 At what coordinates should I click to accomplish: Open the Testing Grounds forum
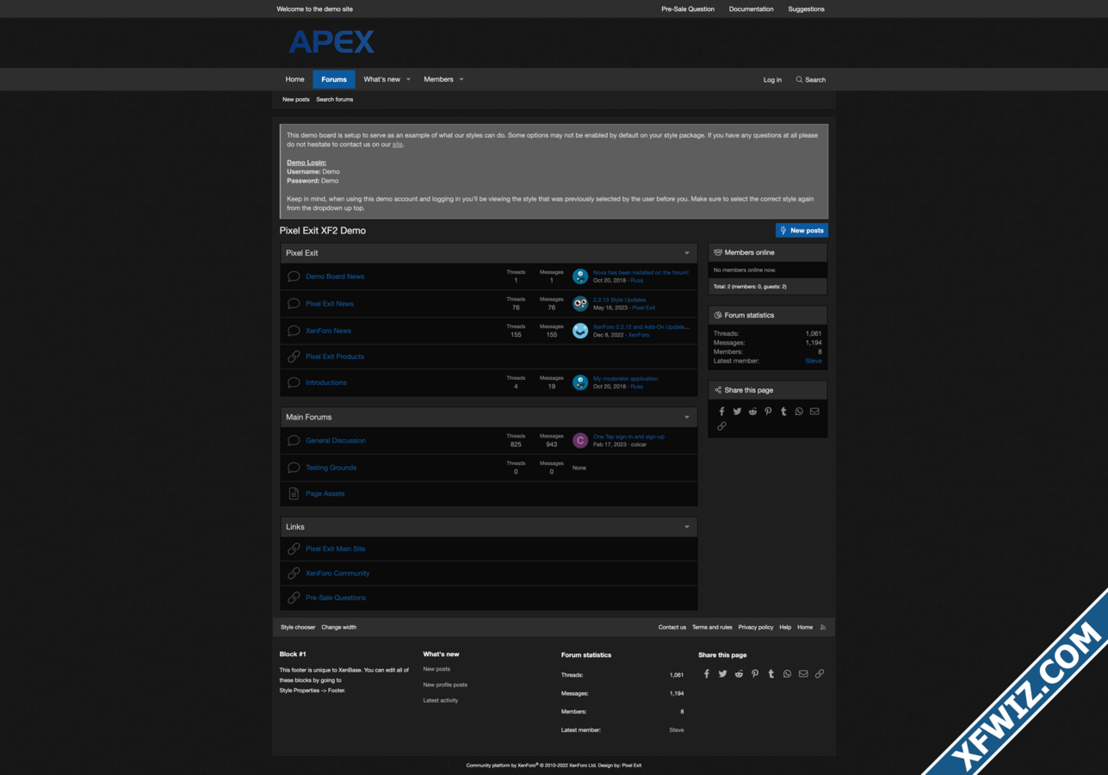click(x=331, y=468)
